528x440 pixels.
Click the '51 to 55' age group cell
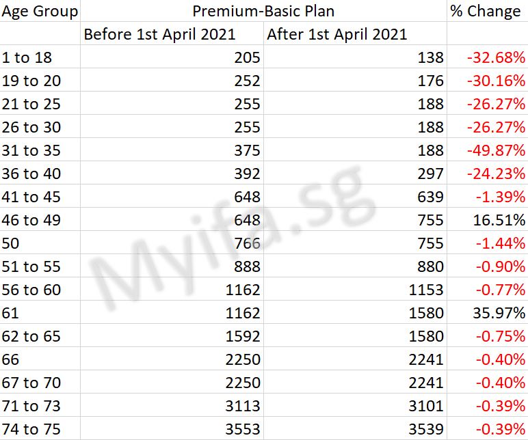[x=31, y=267]
